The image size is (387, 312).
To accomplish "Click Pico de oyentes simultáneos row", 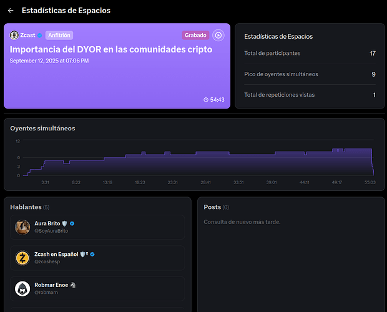I will click(x=310, y=74).
